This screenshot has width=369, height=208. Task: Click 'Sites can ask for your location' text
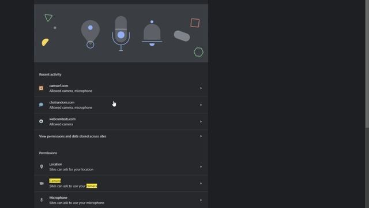pyautogui.click(x=71, y=169)
